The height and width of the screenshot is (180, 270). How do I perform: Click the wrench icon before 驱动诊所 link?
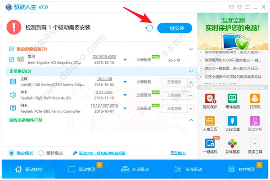click(75, 153)
